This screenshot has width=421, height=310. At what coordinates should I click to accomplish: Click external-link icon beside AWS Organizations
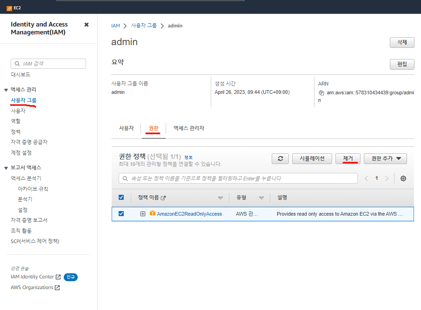(57, 288)
